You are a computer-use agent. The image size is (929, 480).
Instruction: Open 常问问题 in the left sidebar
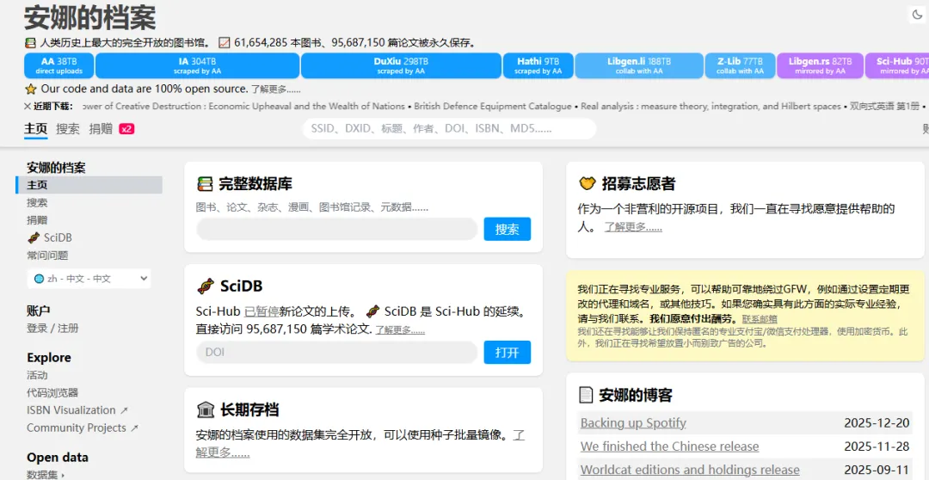tap(47, 255)
